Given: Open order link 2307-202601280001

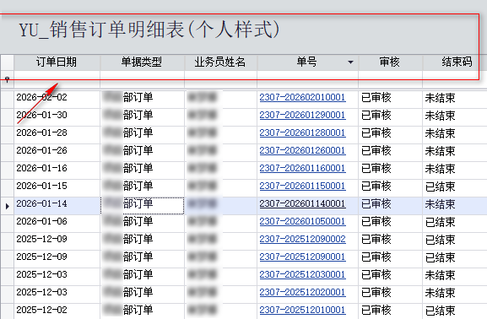Looking at the screenshot, I should [x=302, y=133].
